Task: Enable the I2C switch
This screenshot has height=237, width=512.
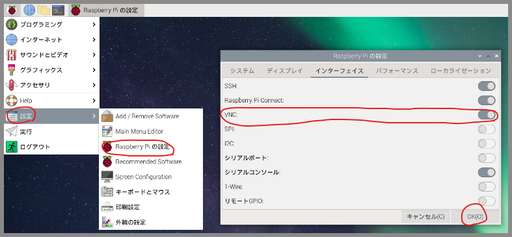Action: [487, 143]
